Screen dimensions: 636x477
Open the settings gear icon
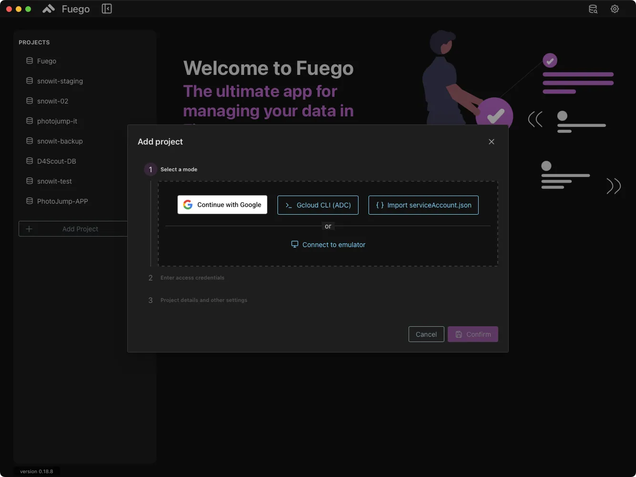(x=615, y=9)
